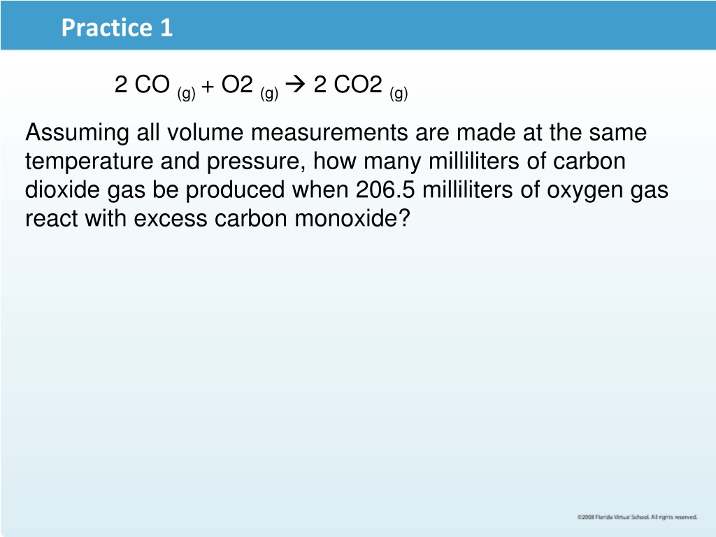716x537 pixels.
Task: Click the reaction arrow in the equation
Action: coord(296,84)
